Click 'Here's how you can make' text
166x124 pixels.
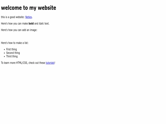tap(14, 24)
